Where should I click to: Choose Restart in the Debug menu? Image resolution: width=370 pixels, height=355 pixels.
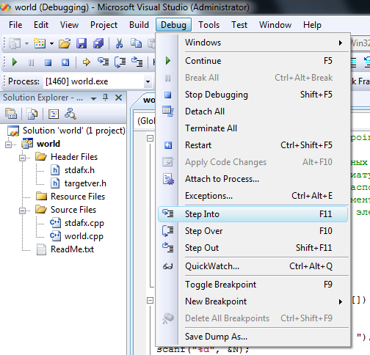[x=253, y=145]
